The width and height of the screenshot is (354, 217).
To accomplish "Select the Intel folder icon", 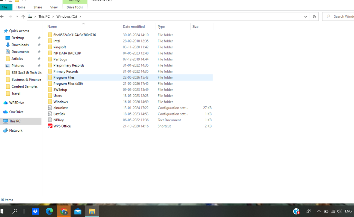I will pyautogui.click(x=50, y=41).
